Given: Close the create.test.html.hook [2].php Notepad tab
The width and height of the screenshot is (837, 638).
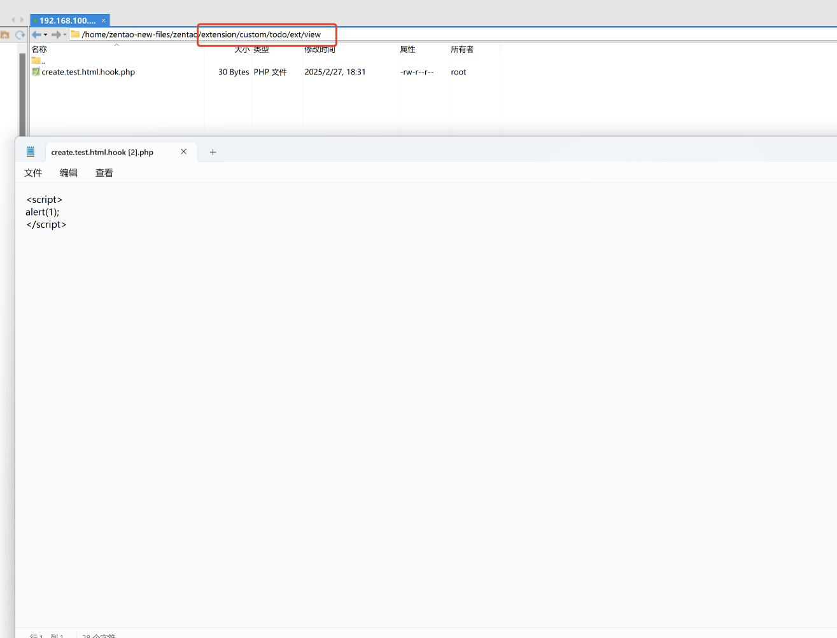Looking at the screenshot, I should (183, 151).
